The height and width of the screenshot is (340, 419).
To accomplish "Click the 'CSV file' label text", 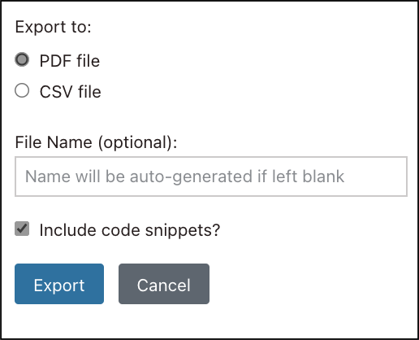I will (x=71, y=92).
